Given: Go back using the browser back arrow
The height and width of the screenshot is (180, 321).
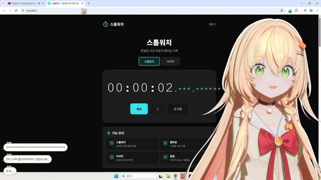Looking at the screenshot, I should pyautogui.click(x=4, y=10).
